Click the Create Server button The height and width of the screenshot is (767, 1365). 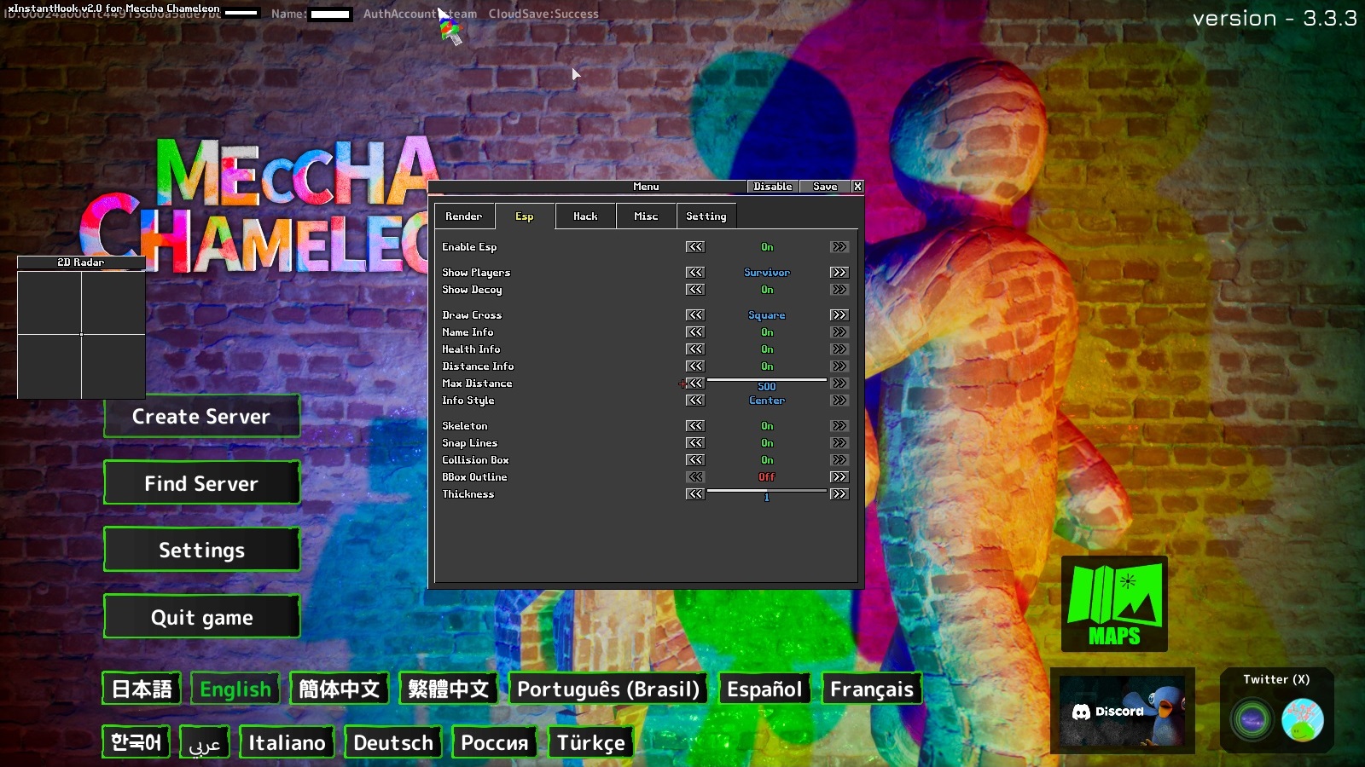[201, 416]
